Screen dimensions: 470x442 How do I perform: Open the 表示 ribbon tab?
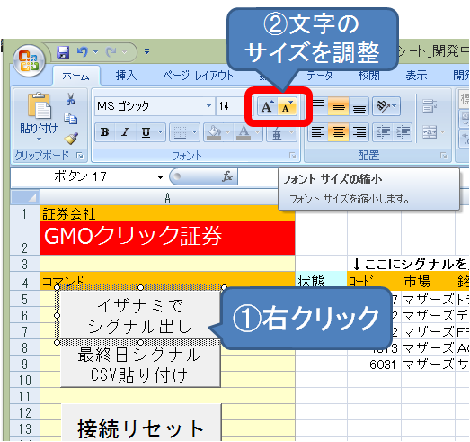tap(416, 76)
